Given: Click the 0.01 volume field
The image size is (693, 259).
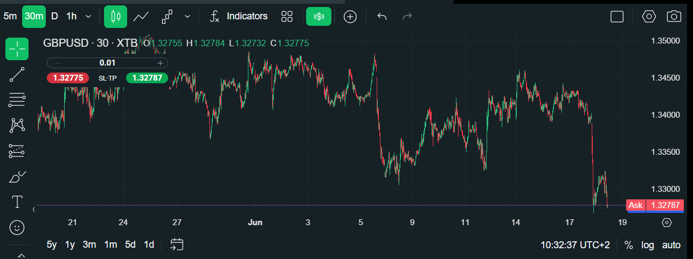Looking at the screenshot, I should 108,63.
